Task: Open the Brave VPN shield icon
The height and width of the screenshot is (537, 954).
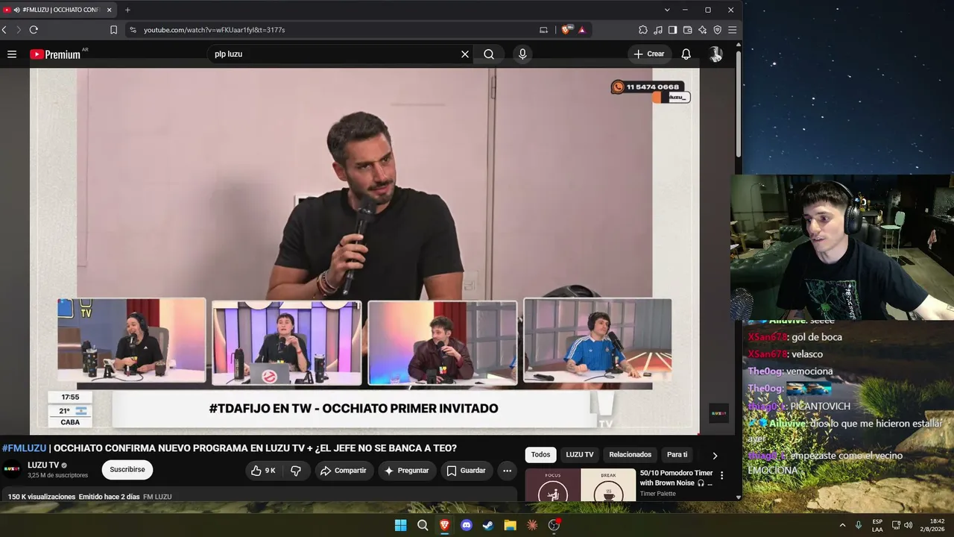Action: pyautogui.click(x=718, y=30)
